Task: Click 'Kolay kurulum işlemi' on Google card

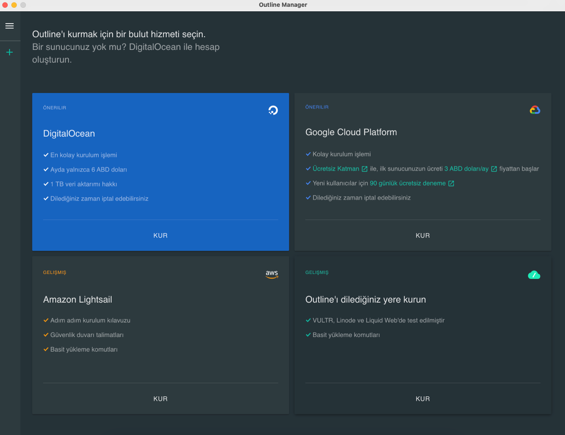Action: click(x=342, y=154)
